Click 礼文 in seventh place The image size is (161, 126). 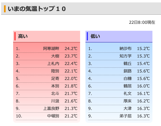pyautogui.click(x=128, y=94)
